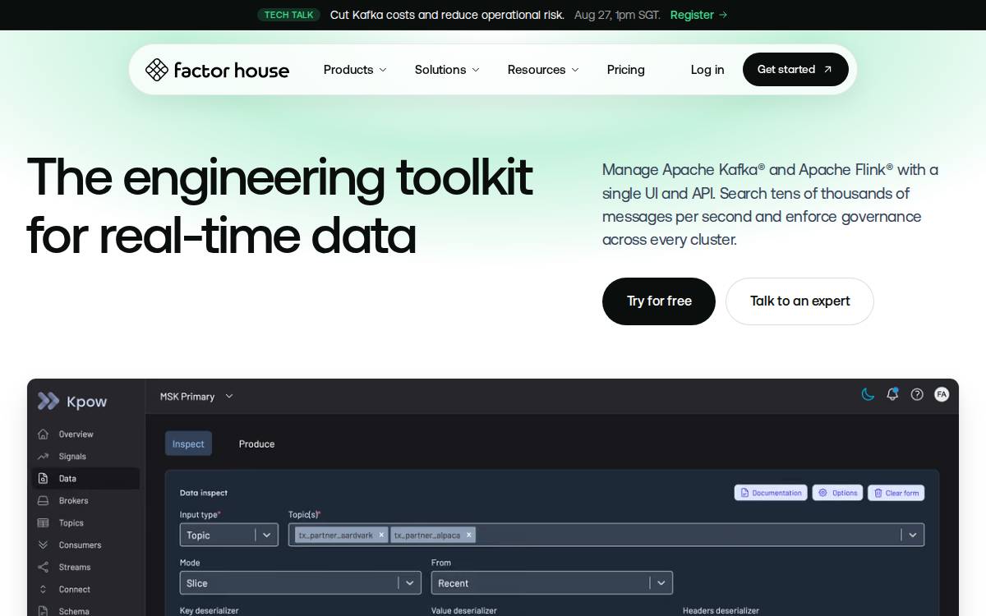Switch to the Produce tab

coord(256,444)
